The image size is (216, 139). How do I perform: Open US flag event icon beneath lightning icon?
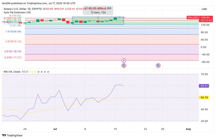coord(124,66)
